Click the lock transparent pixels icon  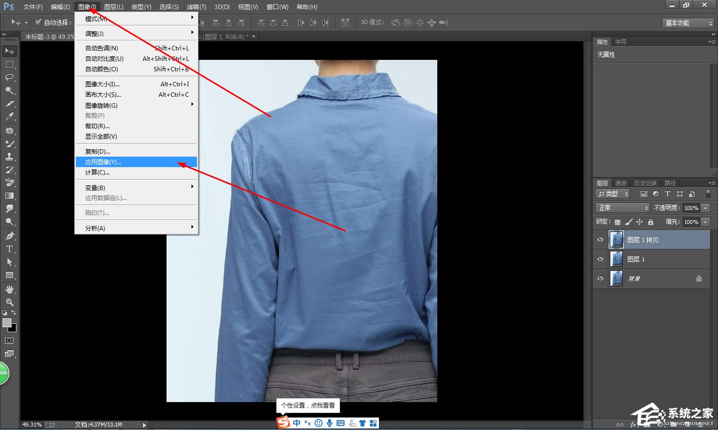[617, 222]
